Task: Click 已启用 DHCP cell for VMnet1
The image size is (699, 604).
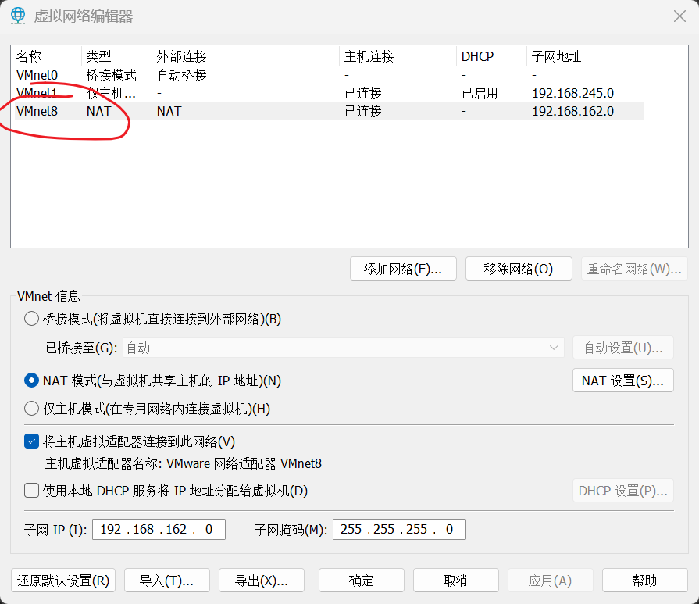Action: pos(480,93)
